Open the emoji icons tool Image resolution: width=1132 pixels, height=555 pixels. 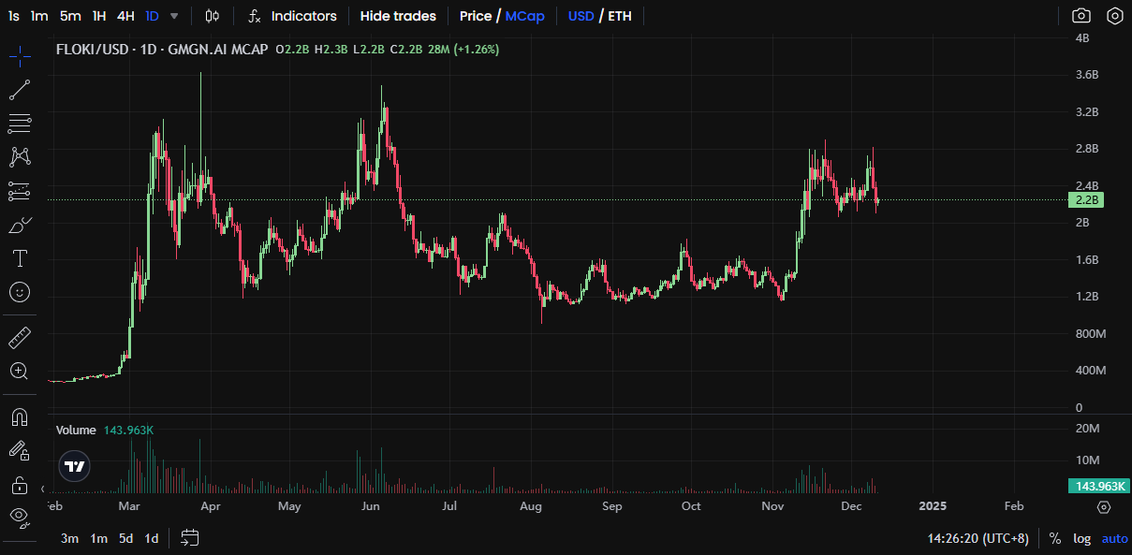pos(20,292)
